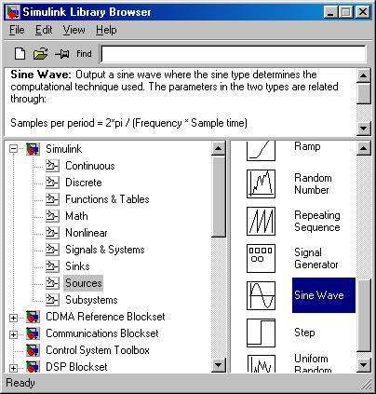Select the Random Number block label

pyautogui.click(x=313, y=183)
